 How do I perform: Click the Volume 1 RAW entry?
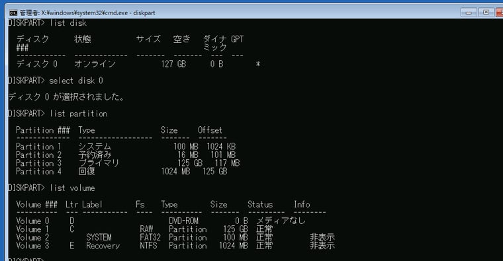coord(146,229)
